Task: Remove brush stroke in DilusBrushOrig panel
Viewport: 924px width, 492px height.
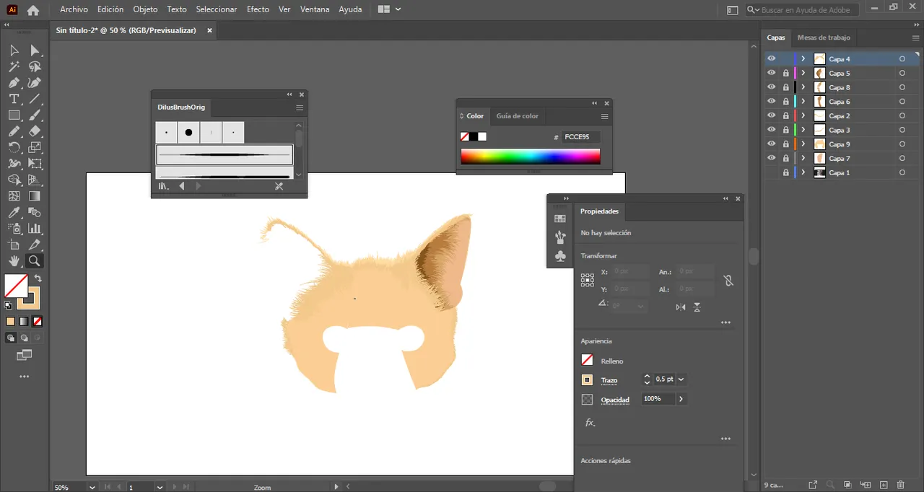Action: [279, 186]
